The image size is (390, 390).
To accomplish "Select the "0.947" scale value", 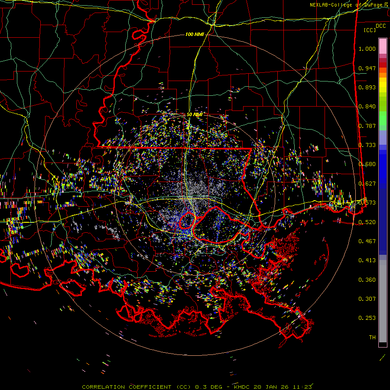I will click(x=367, y=68).
